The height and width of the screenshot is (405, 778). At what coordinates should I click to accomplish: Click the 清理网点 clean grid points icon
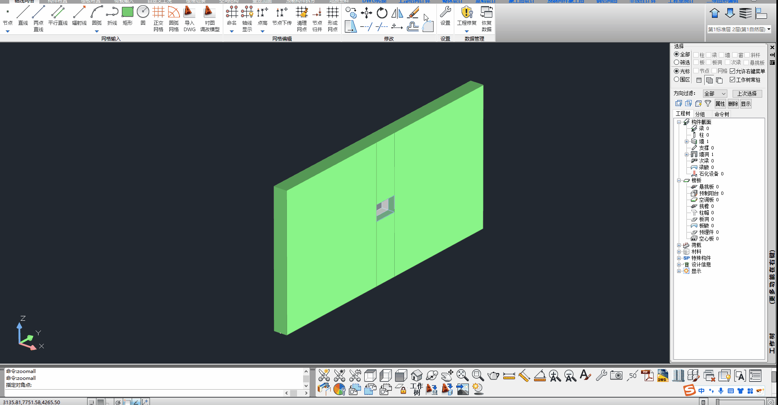(x=301, y=18)
